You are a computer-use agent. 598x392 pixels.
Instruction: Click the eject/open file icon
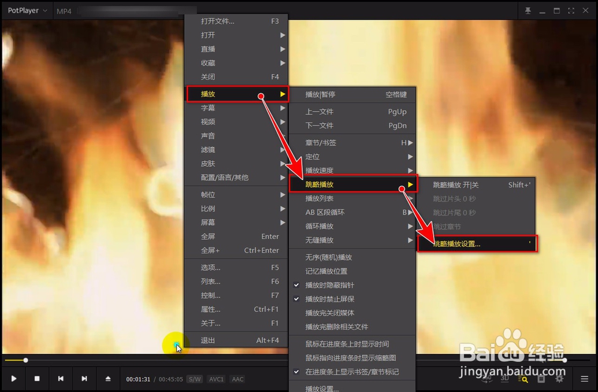(x=108, y=379)
